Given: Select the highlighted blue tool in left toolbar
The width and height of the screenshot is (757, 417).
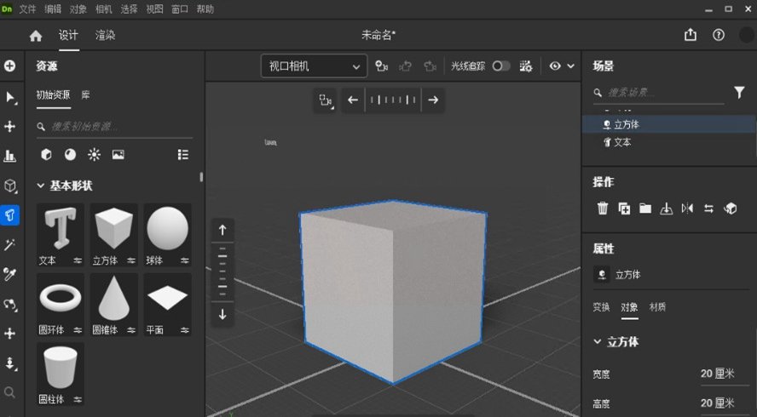Looking at the screenshot, I should point(9,215).
